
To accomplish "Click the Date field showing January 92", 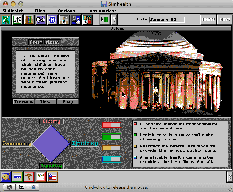I will (167, 20).
